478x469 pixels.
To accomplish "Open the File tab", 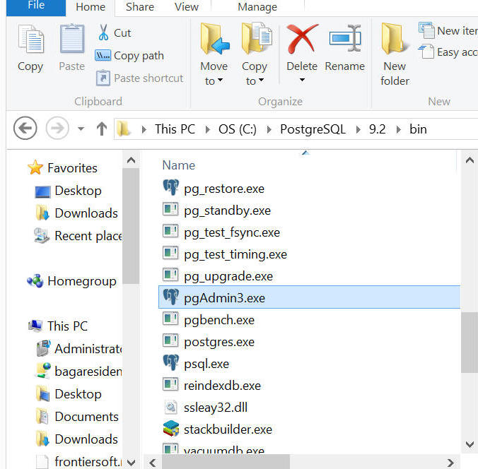I will [36, 6].
